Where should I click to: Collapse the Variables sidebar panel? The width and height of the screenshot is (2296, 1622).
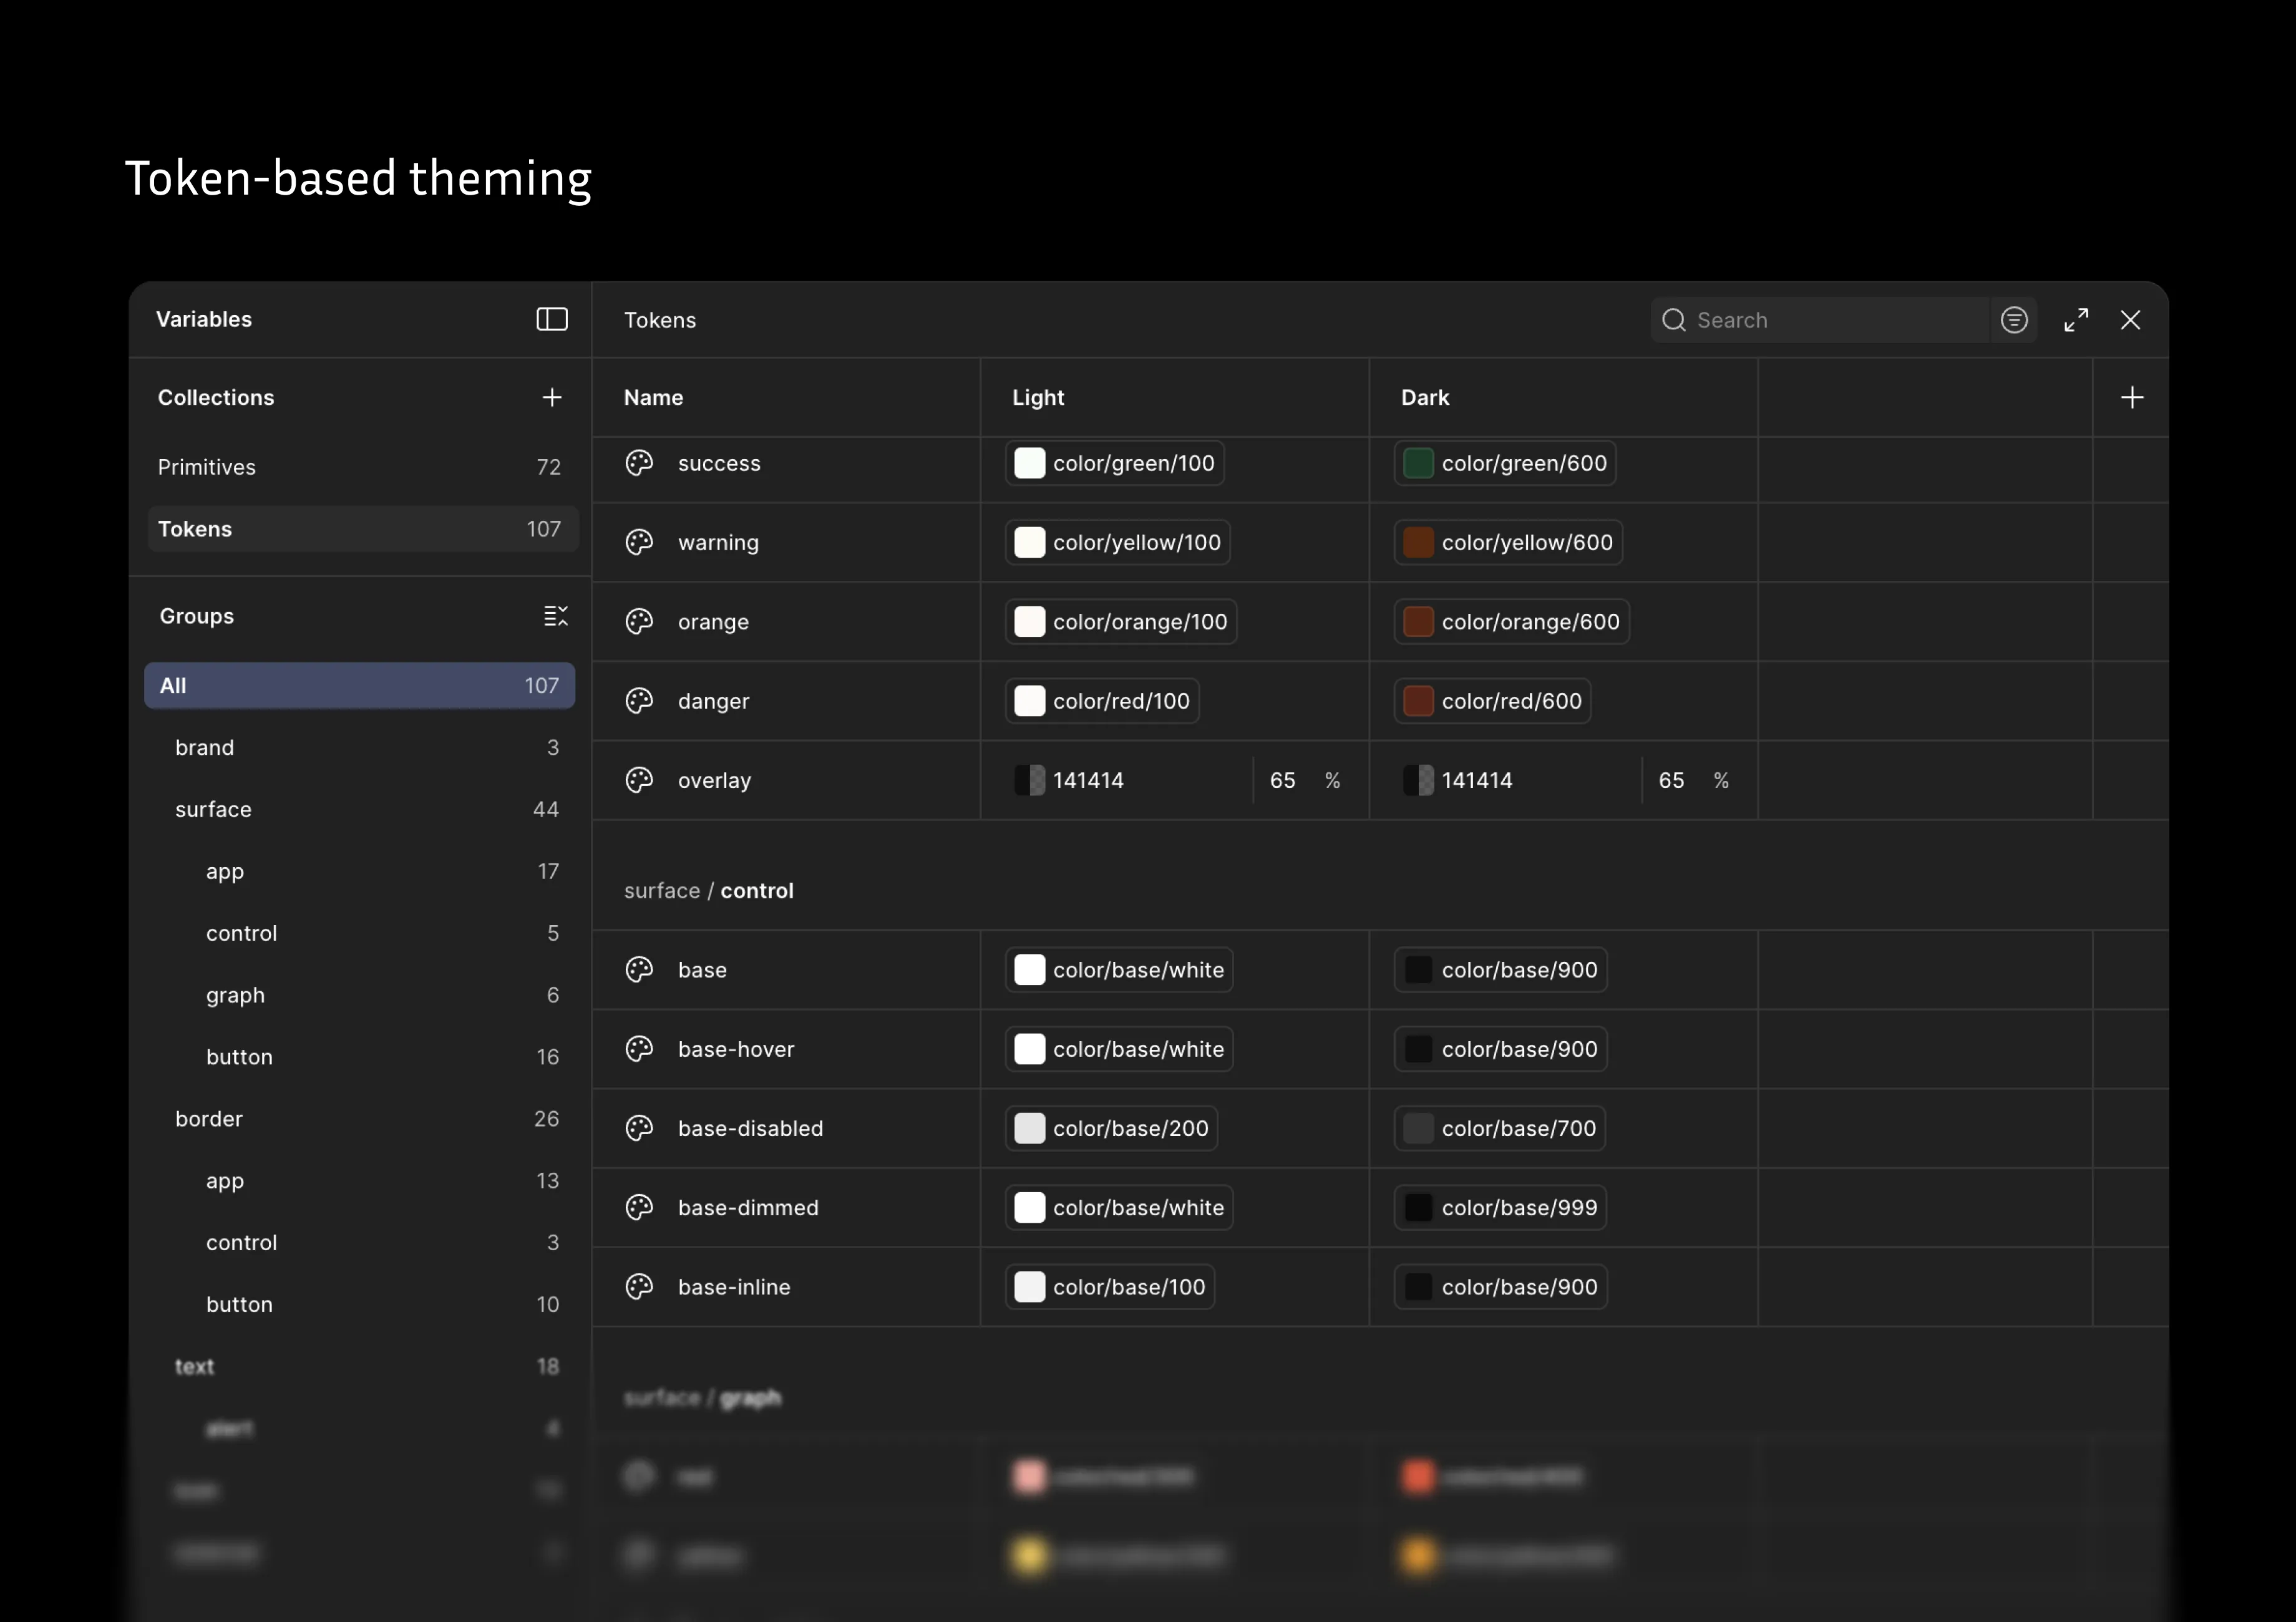[x=552, y=319]
